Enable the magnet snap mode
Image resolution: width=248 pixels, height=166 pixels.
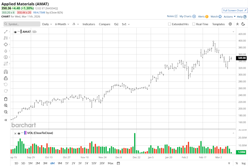[6, 72]
